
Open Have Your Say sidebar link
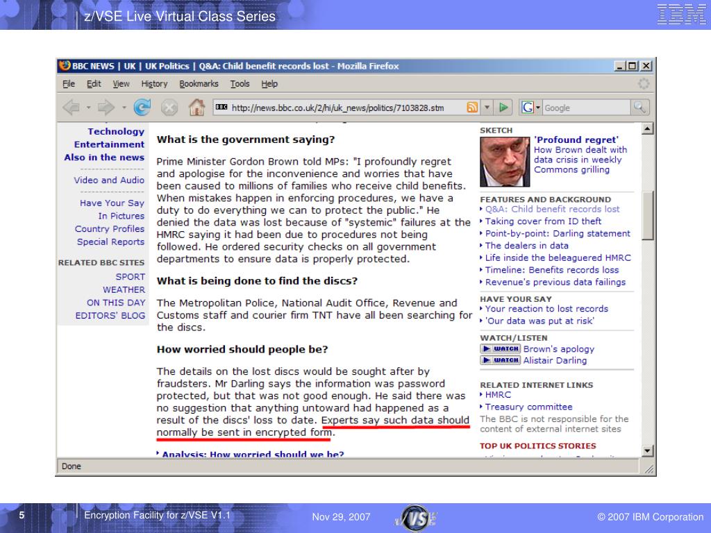click(112, 203)
